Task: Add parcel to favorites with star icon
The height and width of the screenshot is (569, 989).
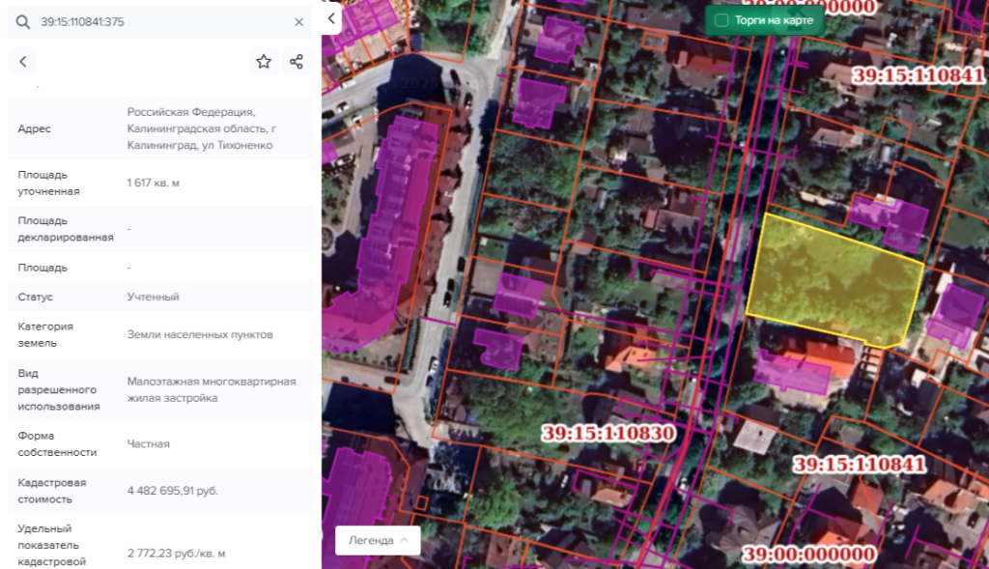Action: pyautogui.click(x=264, y=62)
